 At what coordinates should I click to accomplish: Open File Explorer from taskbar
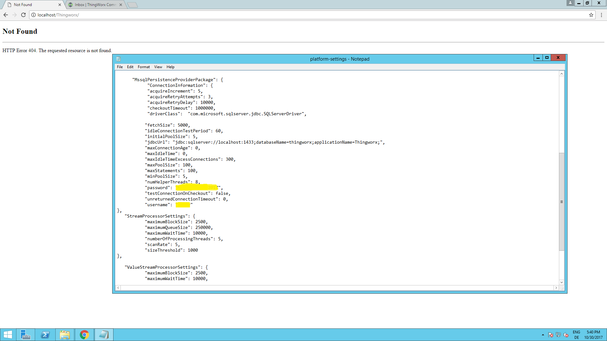[65, 335]
